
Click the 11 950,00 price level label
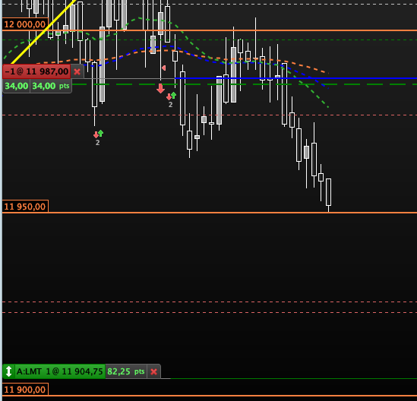(25, 207)
